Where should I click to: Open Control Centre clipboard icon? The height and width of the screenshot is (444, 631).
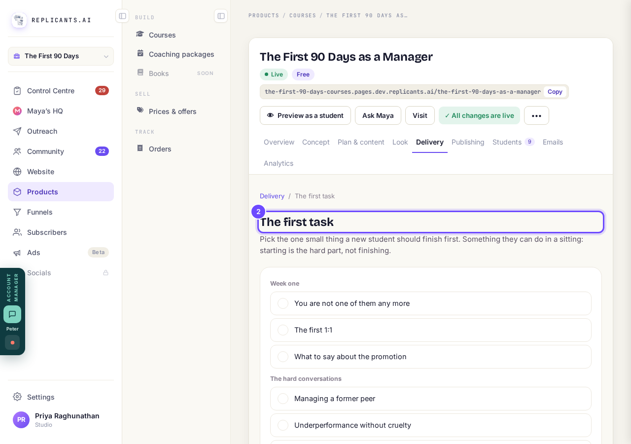[17, 91]
